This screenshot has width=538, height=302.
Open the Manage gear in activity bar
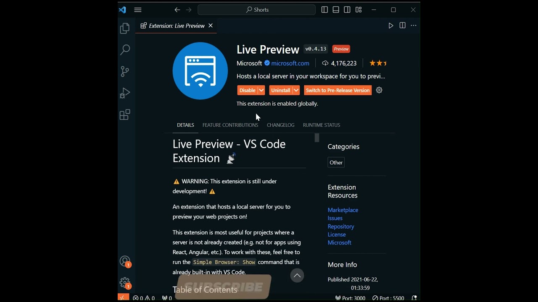tap(125, 283)
